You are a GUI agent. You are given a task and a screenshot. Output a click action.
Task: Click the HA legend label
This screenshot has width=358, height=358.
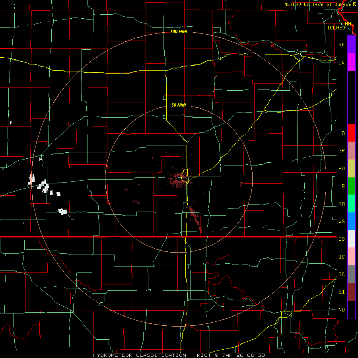[x=341, y=133]
